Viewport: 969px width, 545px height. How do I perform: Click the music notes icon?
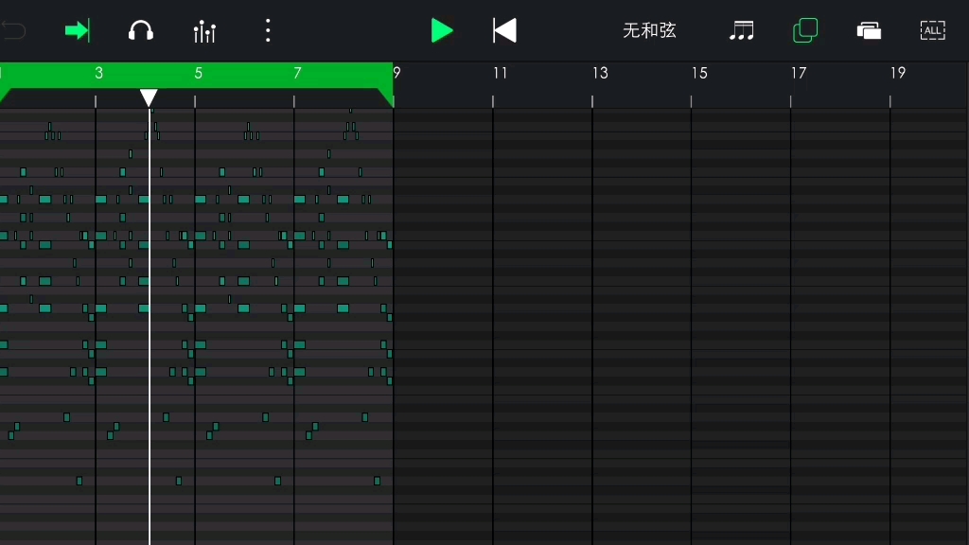point(742,30)
